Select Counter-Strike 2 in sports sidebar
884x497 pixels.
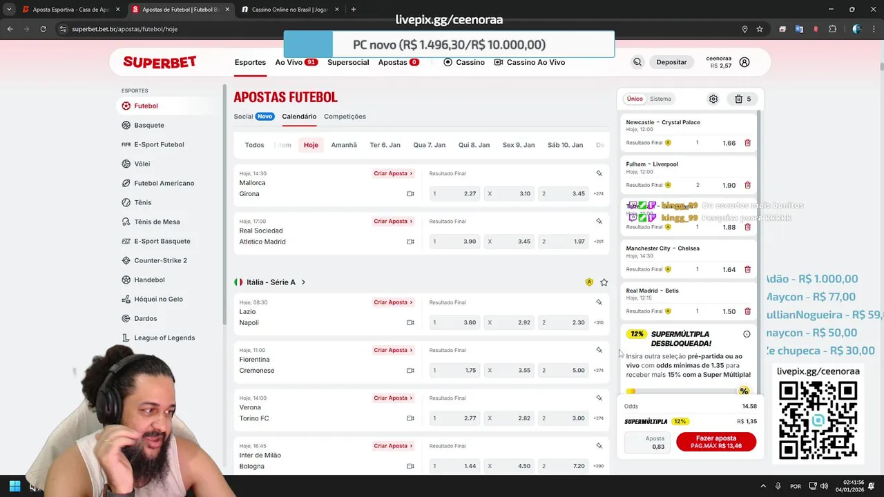[160, 260]
